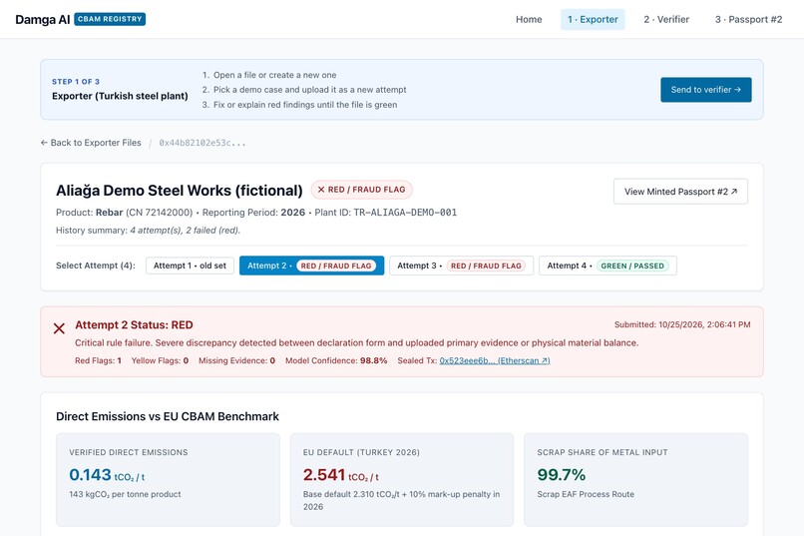Select Attempt 1 · old set

[190, 266]
